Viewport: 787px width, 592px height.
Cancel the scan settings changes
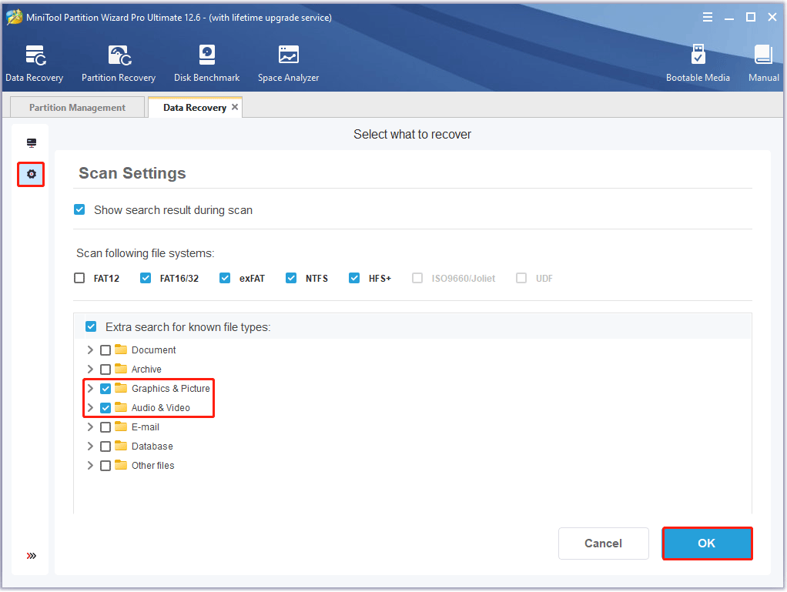click(603, 543)
